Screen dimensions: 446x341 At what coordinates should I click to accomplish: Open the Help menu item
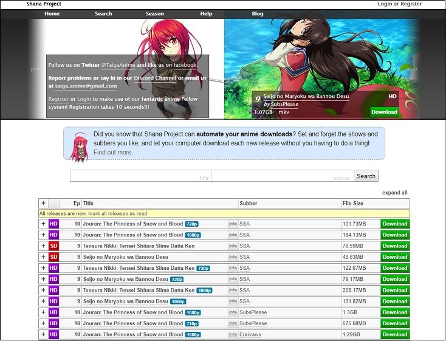coord(206,13)
